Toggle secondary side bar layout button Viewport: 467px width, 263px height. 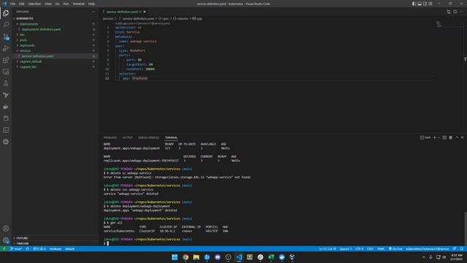pos(425,4)
